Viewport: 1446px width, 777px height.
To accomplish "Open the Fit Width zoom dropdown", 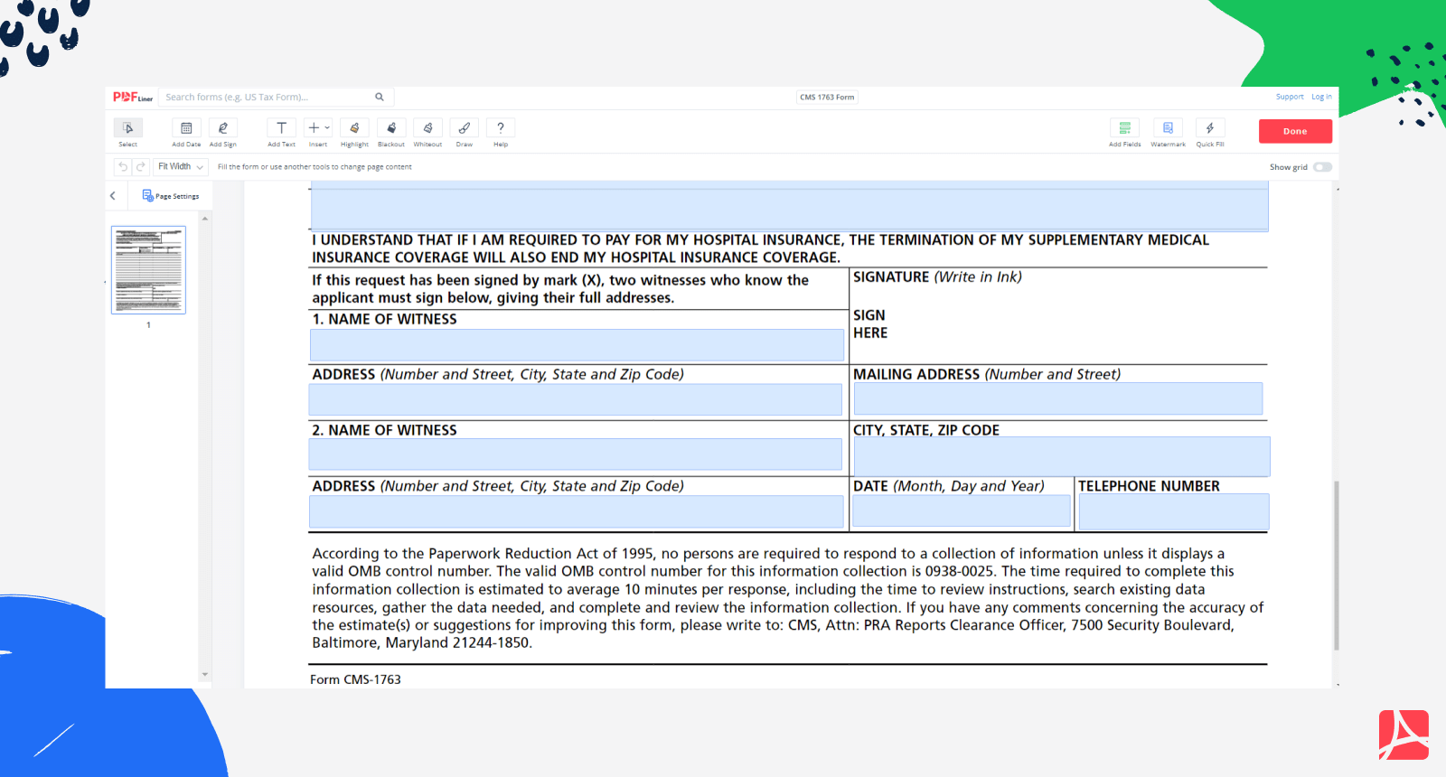I will (181, 167).
